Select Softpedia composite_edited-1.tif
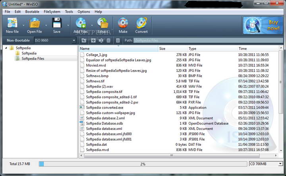 tap(111, 97)
